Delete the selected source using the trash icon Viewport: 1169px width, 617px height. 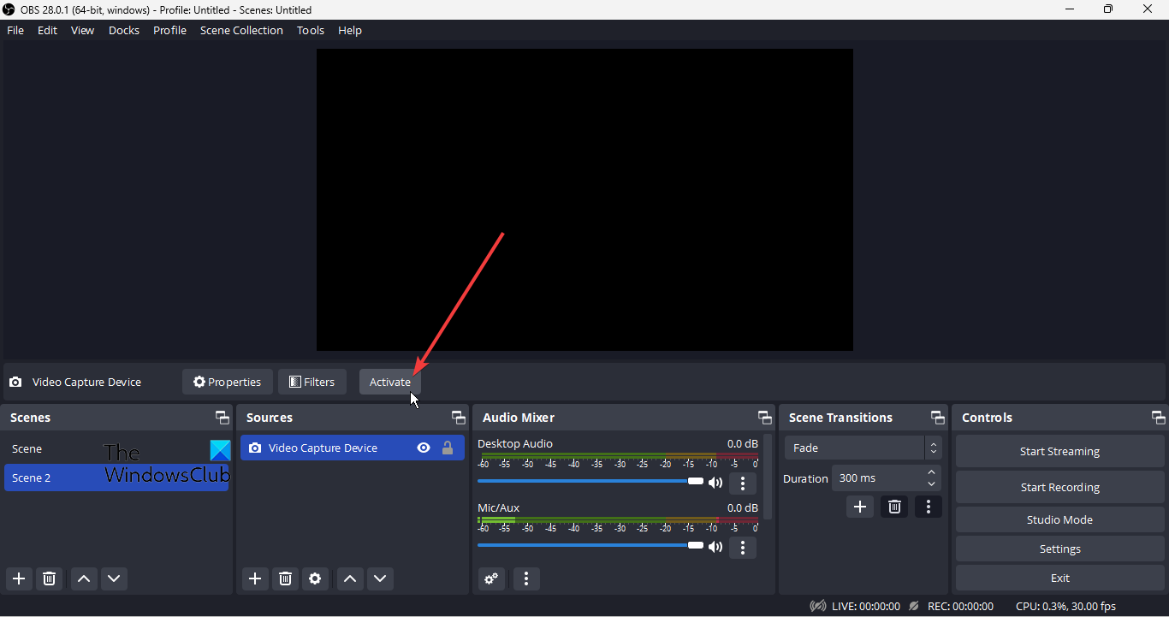(285, 578)
